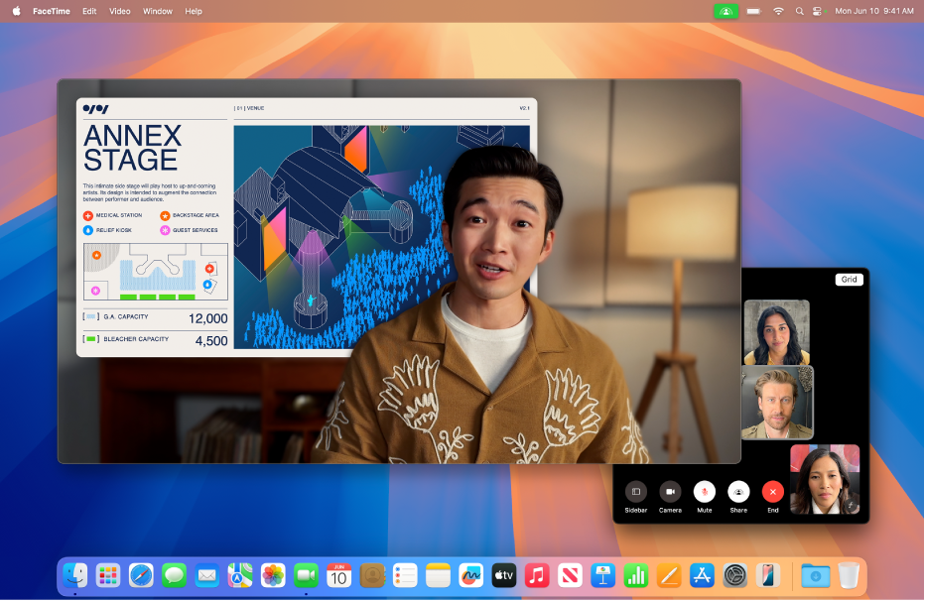
Task: Launch Keynote from the Dock
Action: point(602,575)
